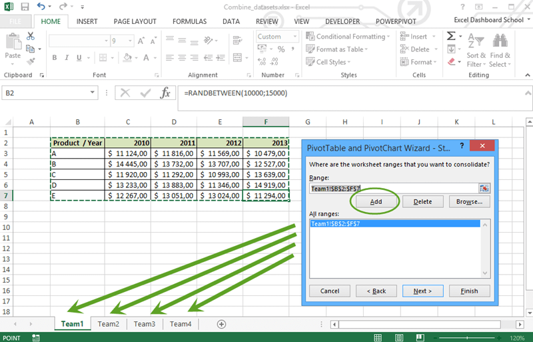Click Increase Decimal icon
The width and height of the screenshot is (533, 342).
262,61
